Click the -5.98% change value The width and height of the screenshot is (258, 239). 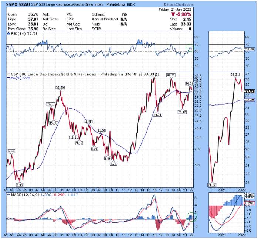(x=183, y=14)
